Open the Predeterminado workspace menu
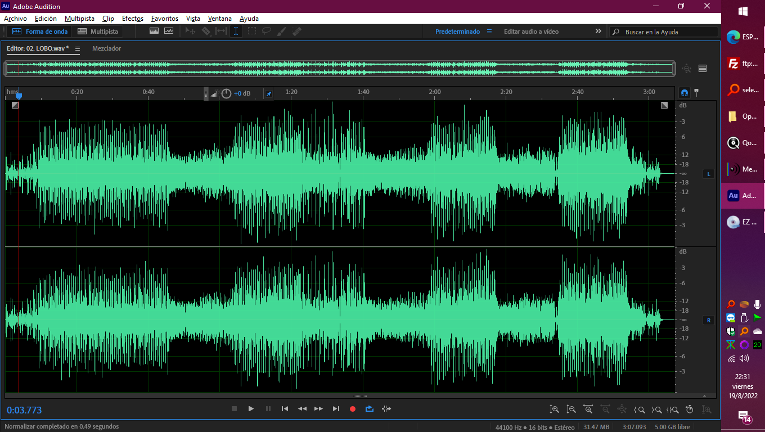 coord(489,31)
